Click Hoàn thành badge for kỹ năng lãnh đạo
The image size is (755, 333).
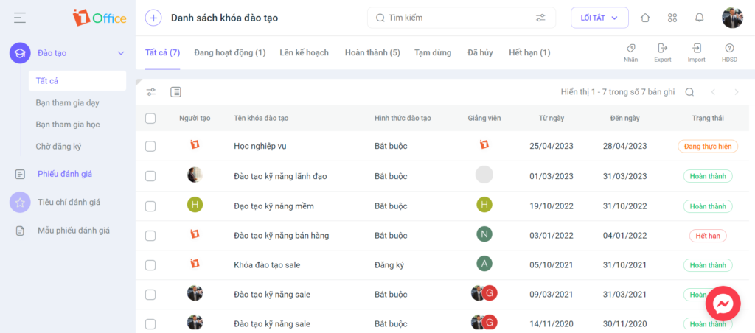(708, 176)
